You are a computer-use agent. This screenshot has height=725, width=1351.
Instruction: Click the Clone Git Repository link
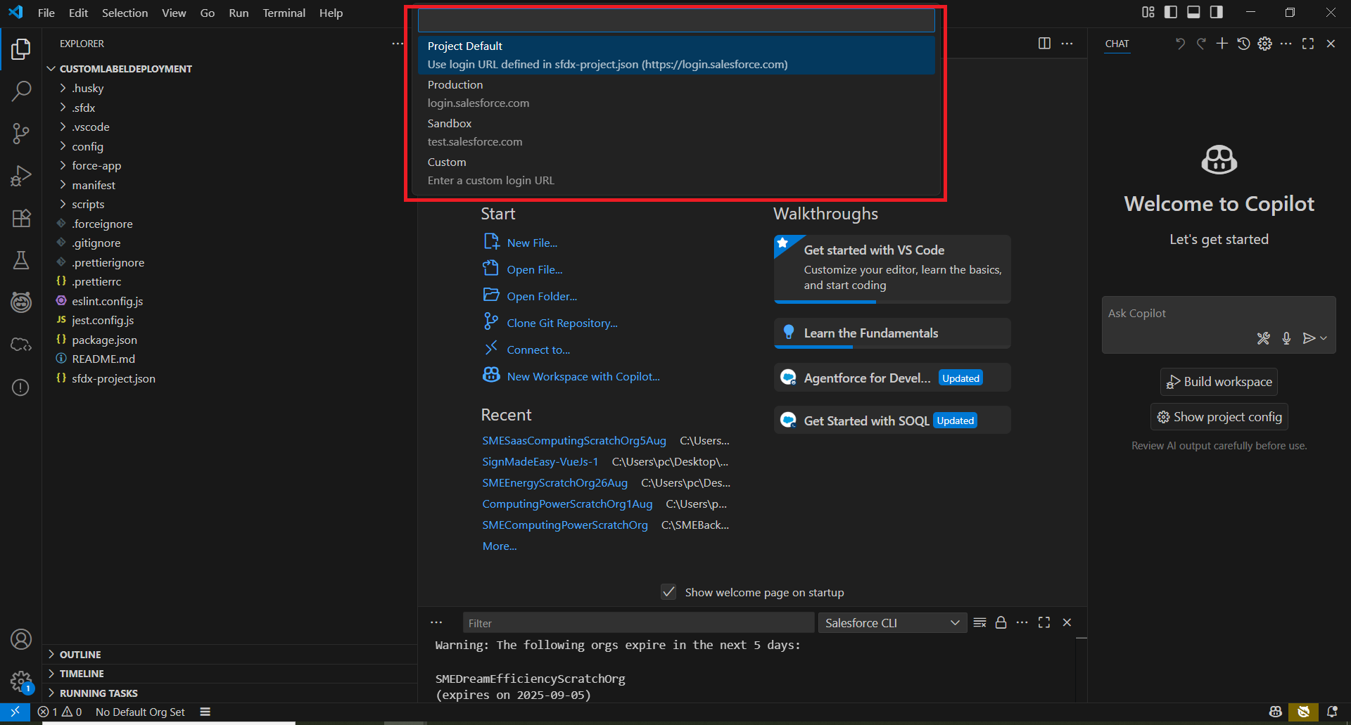pyautogui.click(x=562, y=323)
